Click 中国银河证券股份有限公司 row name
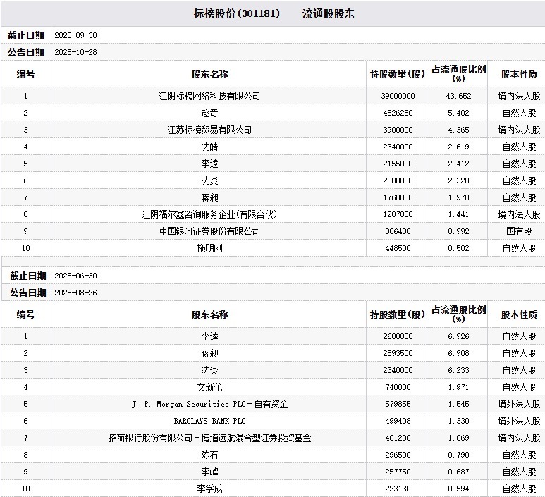This screenshot has width=545, height=497. pyautogui.click(x=209, y=231)
